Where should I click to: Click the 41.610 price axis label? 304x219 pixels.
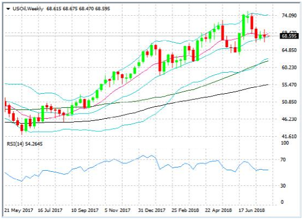point(289,136)
